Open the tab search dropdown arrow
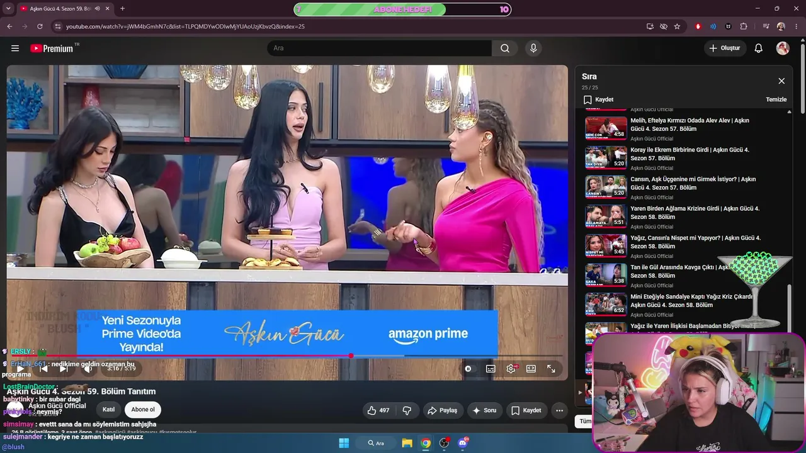806x453 pixels. 9,9
